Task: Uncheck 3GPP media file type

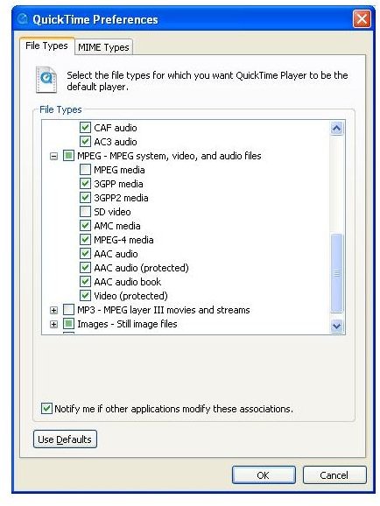Action: click(85, 184)
